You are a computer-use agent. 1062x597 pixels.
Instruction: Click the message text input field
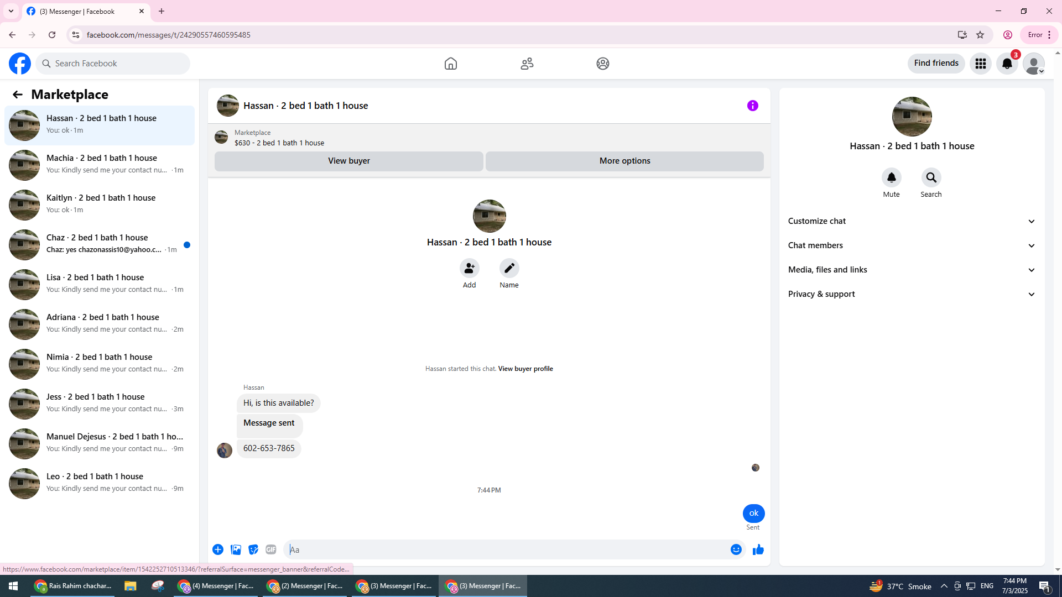tap(506, 549)
